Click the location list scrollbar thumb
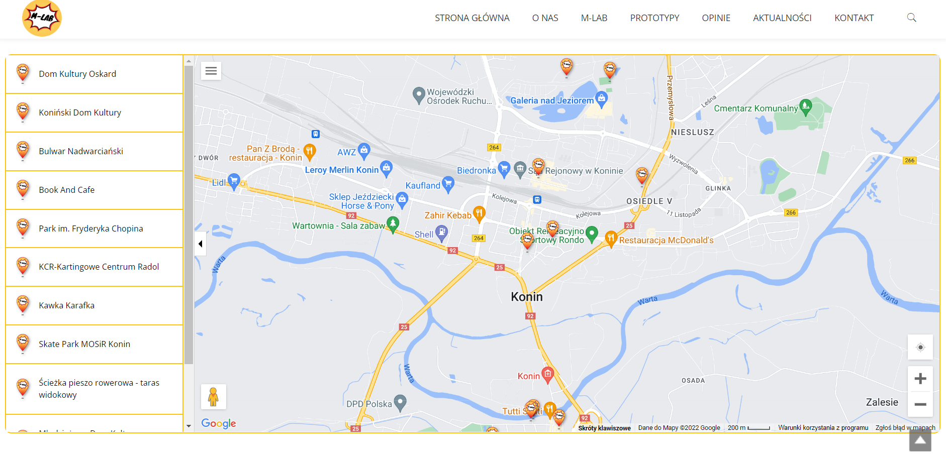This screenshot has width=946, height=454. pyautogui.click(x=188, y=215)
